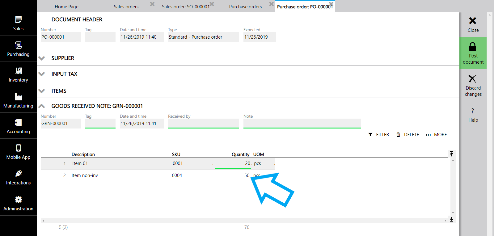Open the Inventory forklift icon
This screenshot has width=494, height=236.
coord(18,71)
